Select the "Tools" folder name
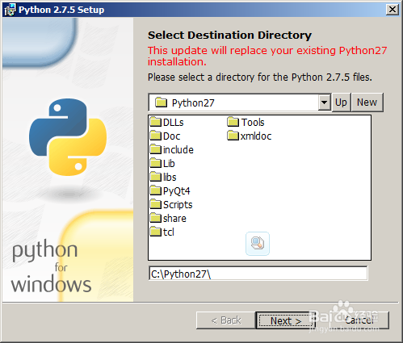 [x=253, y=123]
